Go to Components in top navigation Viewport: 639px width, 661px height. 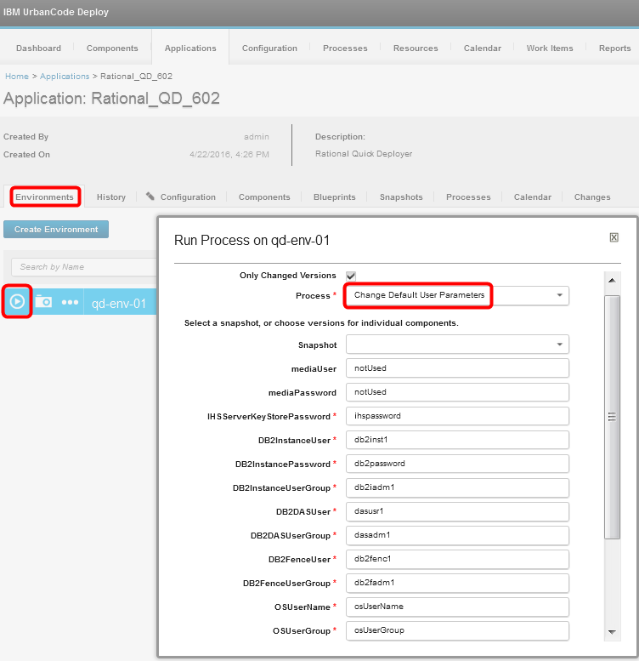coord(112,48)
